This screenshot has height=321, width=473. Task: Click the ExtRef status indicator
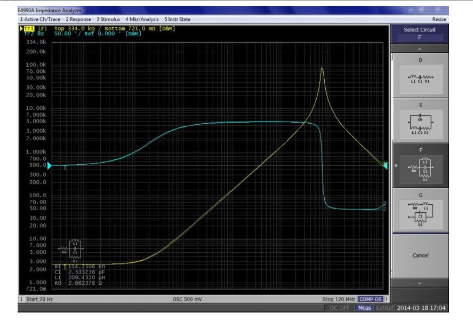[384, 308]
